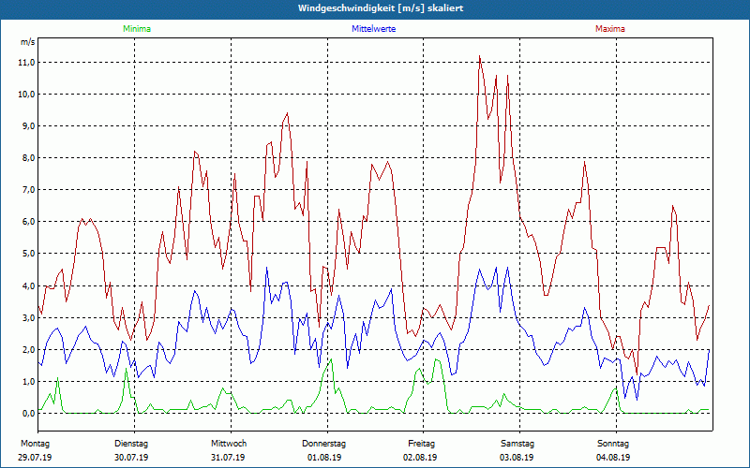This screenshot has width=750, height=468.
Task: Select the blue 'Mittelwerte' legend label
Action: [x=373, y=29]
